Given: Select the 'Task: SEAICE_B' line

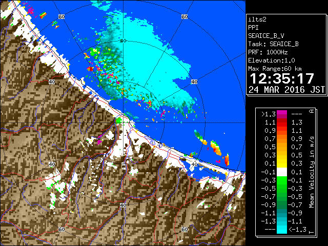Looking at the screenshot, I should tap(273, 44).
